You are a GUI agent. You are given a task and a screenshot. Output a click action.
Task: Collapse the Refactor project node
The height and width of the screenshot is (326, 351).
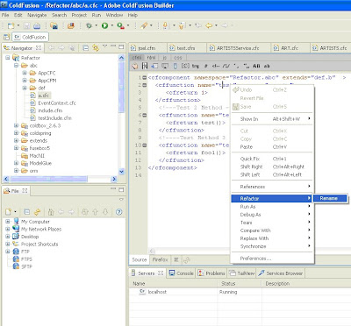pyautogui.click(x=8, y=58)
